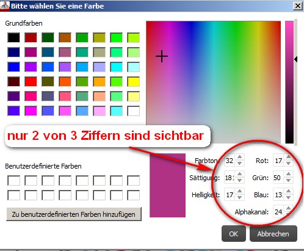Select the last custom slot in second row
Viewport: 304px width, 251px height.
point(134,195)
